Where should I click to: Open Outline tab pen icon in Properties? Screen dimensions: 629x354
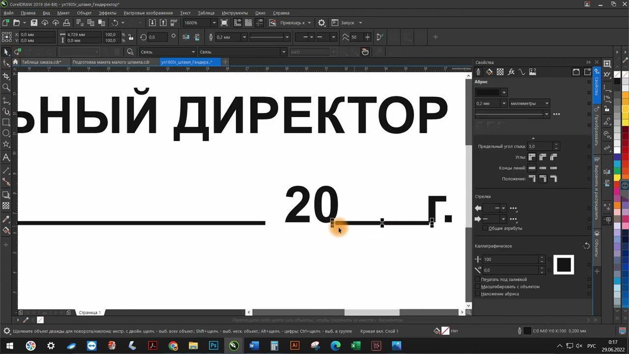tap(479, 72)
